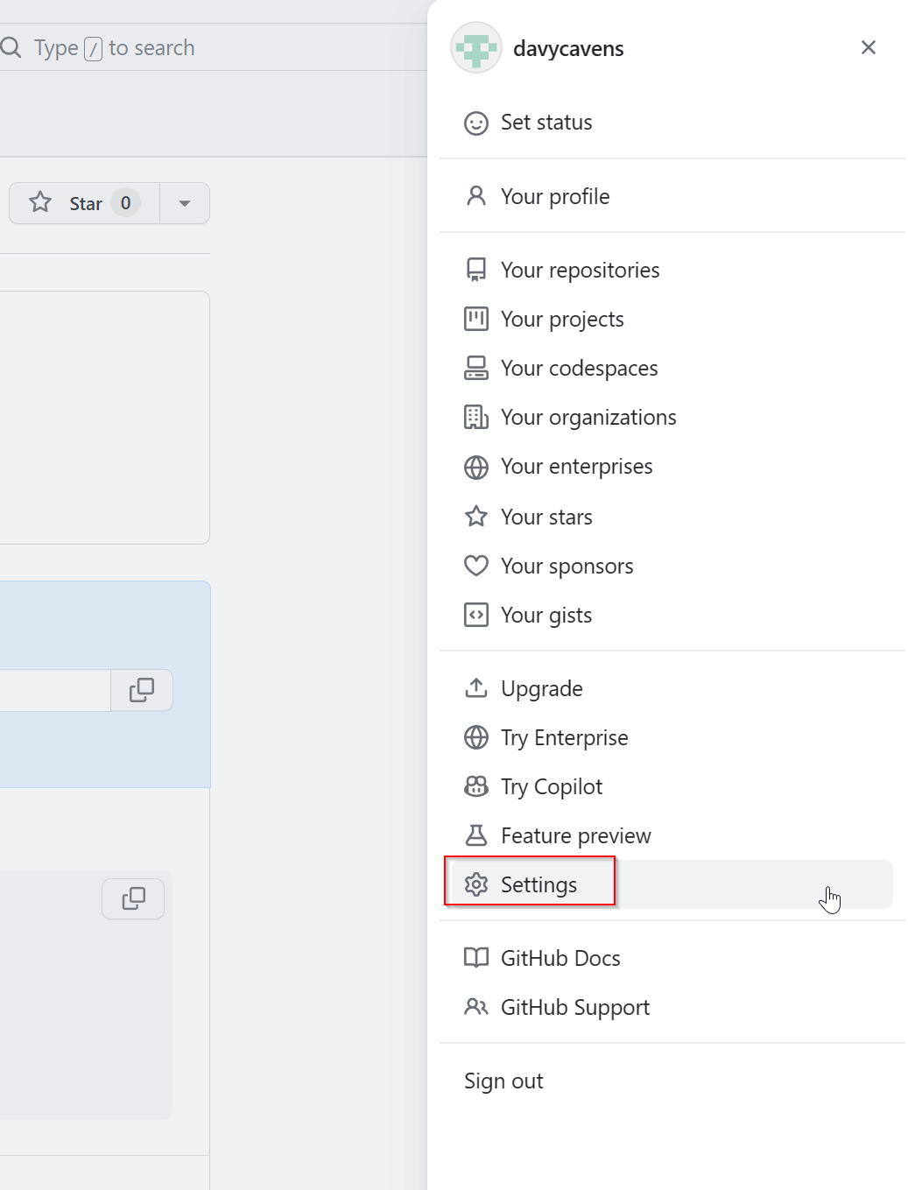This screenshot has height=1190, width=908.
Task: Click the star outline icon on Star button
Action: pos(40,202)
